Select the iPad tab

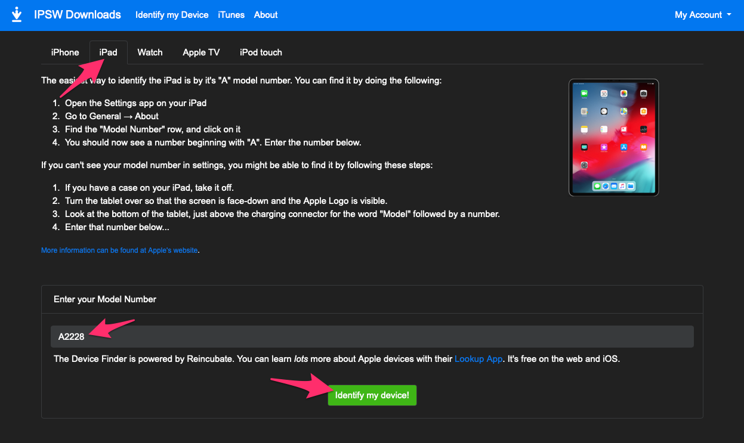pos(109,52)
